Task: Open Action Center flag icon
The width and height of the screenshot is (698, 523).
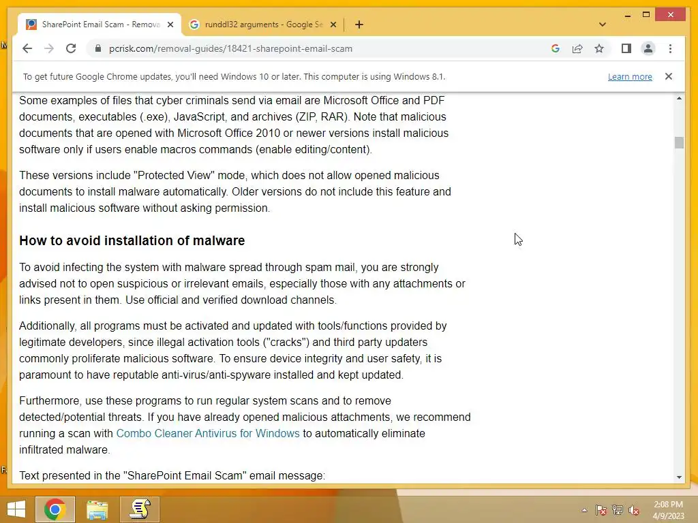Action: click(x=601, y=510)
